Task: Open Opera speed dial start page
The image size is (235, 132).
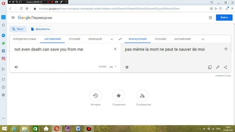Action: (27, 9)
